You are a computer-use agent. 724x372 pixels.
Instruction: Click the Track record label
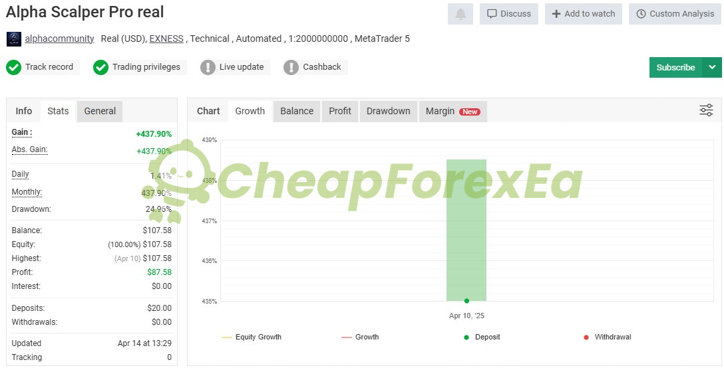[x=49, y=67]
